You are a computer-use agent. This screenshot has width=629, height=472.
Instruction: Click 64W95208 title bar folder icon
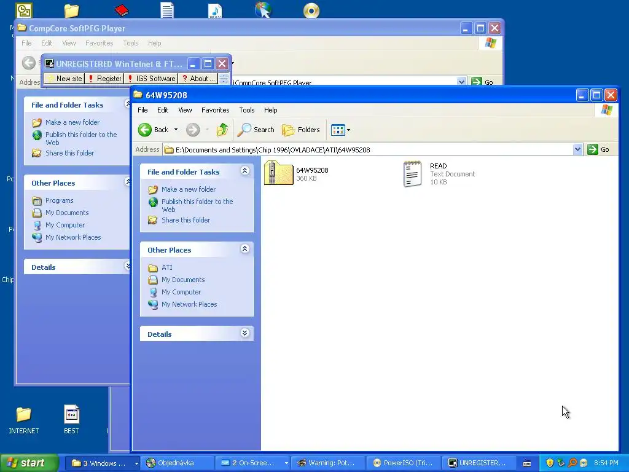point(138,95)
